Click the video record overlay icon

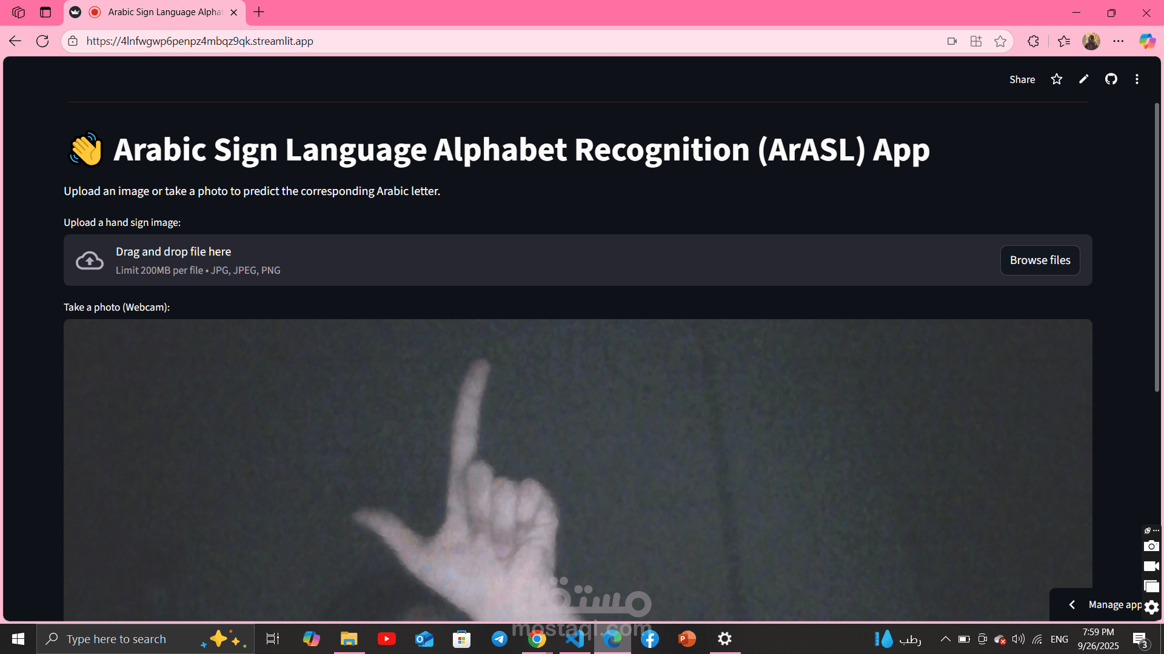click(1151, 566)
